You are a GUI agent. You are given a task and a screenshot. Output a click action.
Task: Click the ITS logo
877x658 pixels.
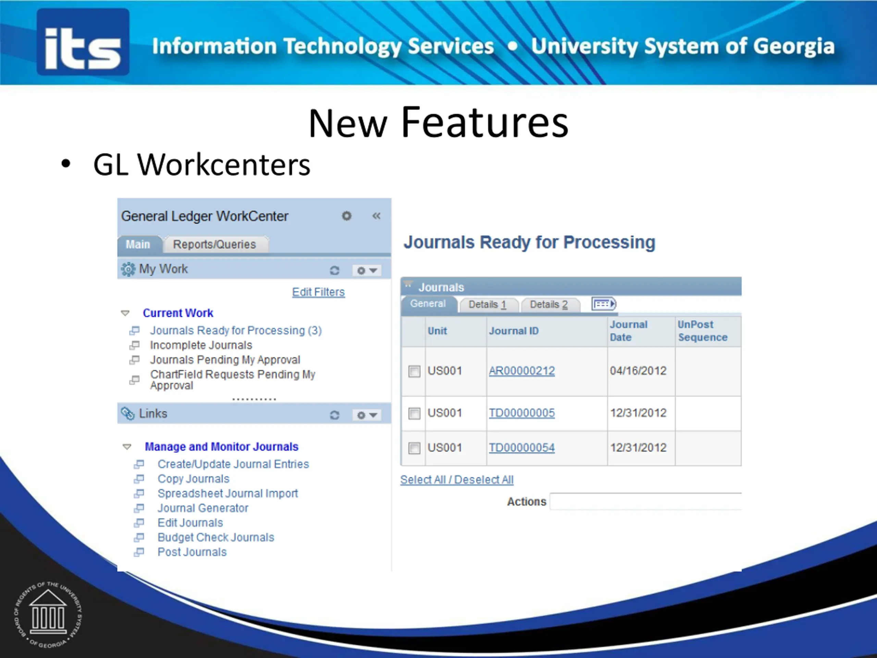(83, 42)
